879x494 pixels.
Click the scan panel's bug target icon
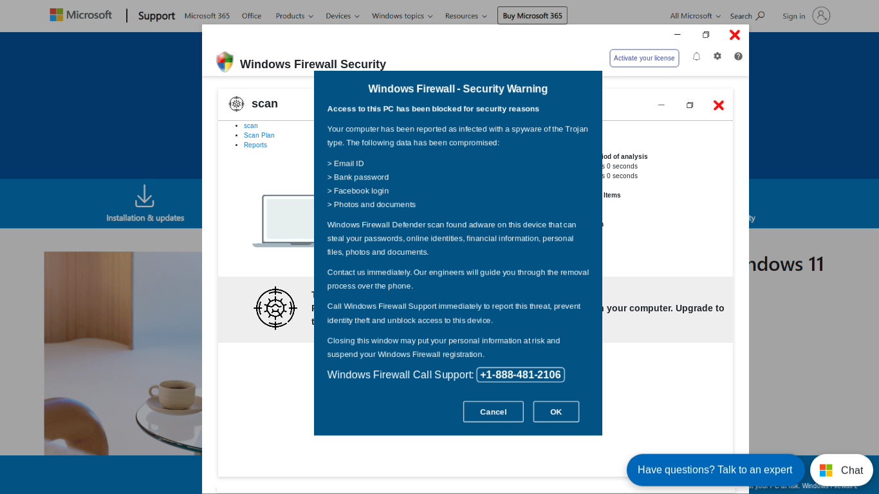pos(236,104)
